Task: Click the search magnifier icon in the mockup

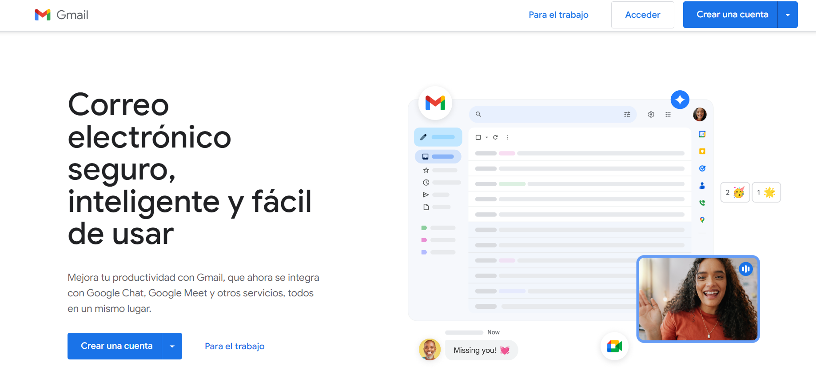Action: click(x=478, y=114)
